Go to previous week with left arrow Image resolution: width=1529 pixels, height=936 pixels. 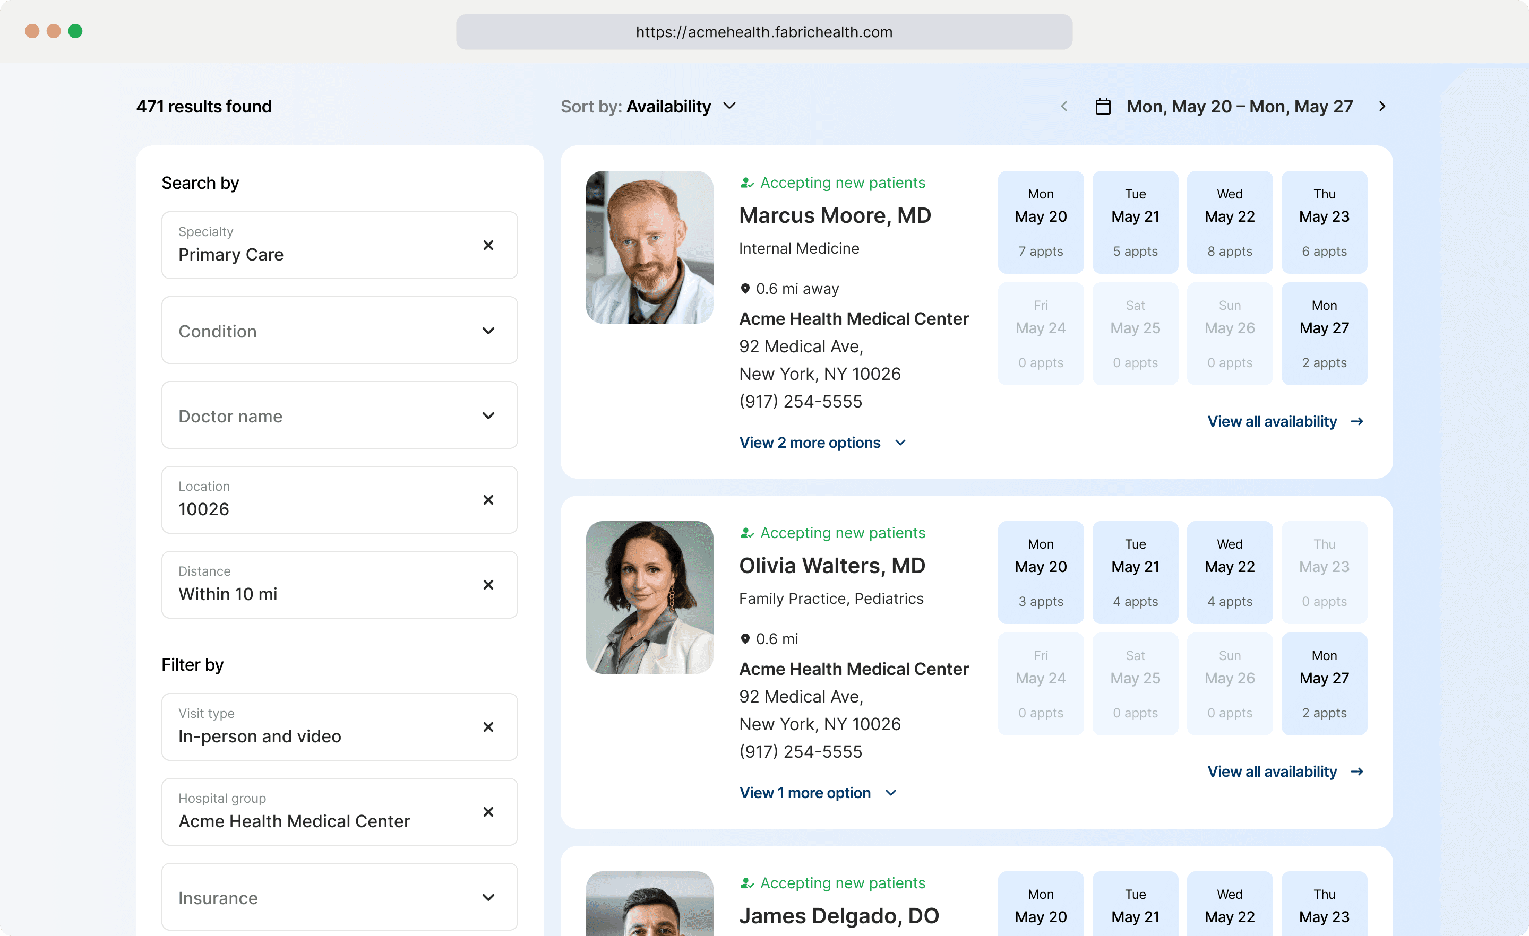pos(1064,107)
